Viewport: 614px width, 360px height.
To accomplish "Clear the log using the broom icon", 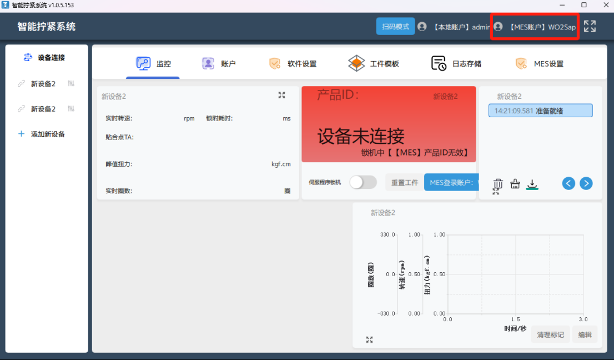I will (515, 183).
